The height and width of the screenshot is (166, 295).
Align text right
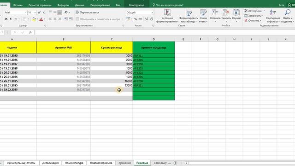pyautogui.click(x=59, y=19)
